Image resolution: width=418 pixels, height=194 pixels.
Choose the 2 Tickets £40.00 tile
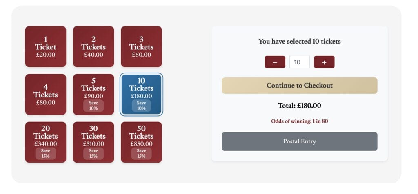tap(93, 46)
